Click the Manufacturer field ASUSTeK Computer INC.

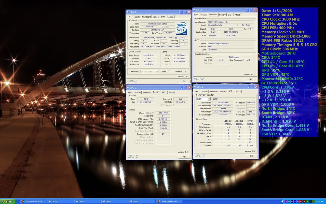click(230, 22)
